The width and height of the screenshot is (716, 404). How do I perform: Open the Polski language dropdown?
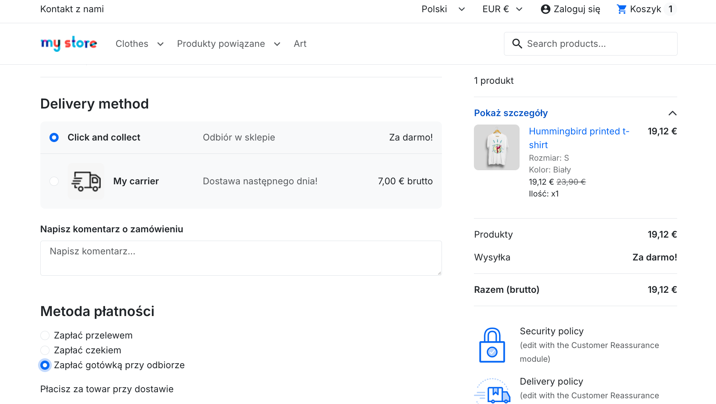(x=443, y=9)
